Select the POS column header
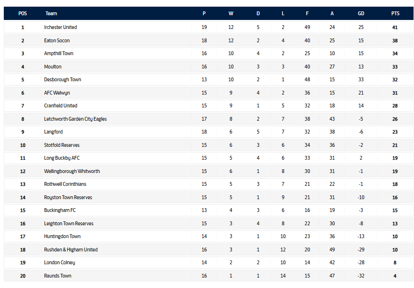The width and height of the screenshot is (414, 288). pyautogui.click(x=23, y=13)
